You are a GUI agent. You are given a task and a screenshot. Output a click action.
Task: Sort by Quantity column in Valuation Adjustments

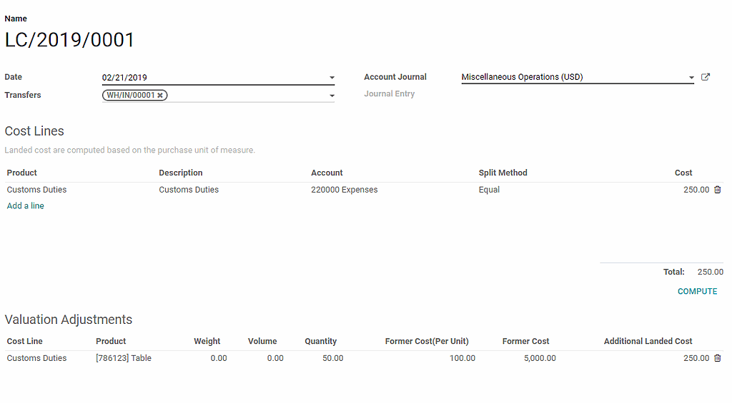click(x=320, y=341)
